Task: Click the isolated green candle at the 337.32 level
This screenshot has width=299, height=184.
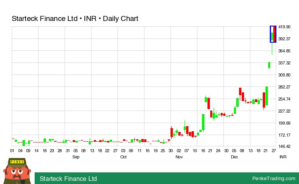Action: (269, 65)
